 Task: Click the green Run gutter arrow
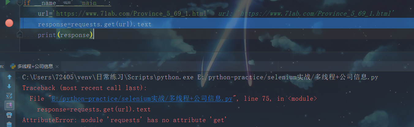(8, 2)
